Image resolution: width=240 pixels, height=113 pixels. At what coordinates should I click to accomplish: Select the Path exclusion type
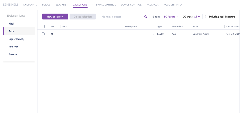click(19, 31)
